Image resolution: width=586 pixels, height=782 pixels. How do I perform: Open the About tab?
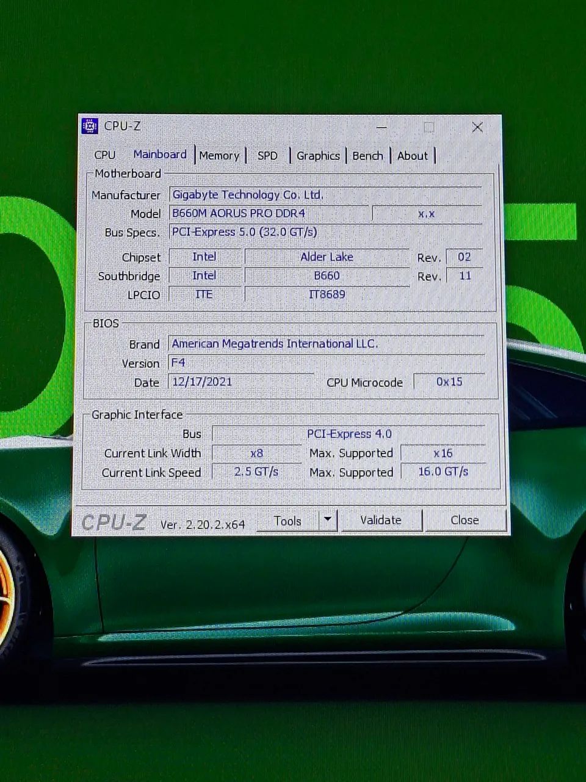(413, 156)
